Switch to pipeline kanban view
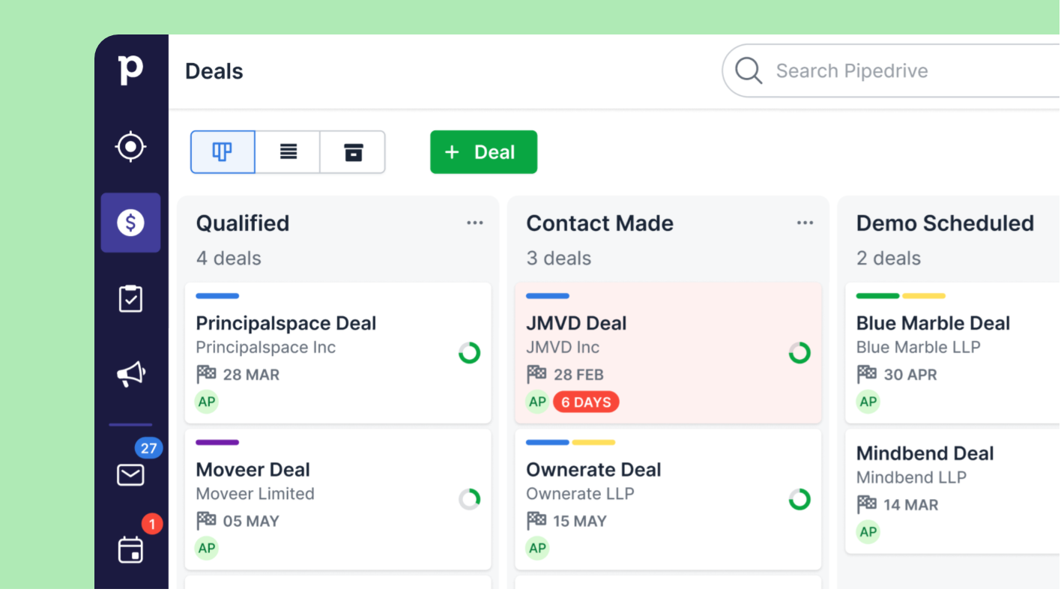 [223, 152]
